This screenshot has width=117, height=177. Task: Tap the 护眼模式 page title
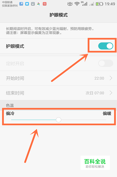[x=59, y=15]
